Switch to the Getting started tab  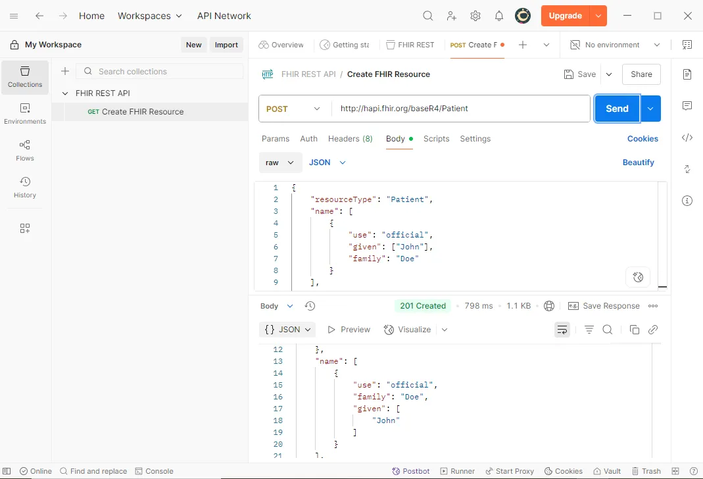[x=345, y=45]
